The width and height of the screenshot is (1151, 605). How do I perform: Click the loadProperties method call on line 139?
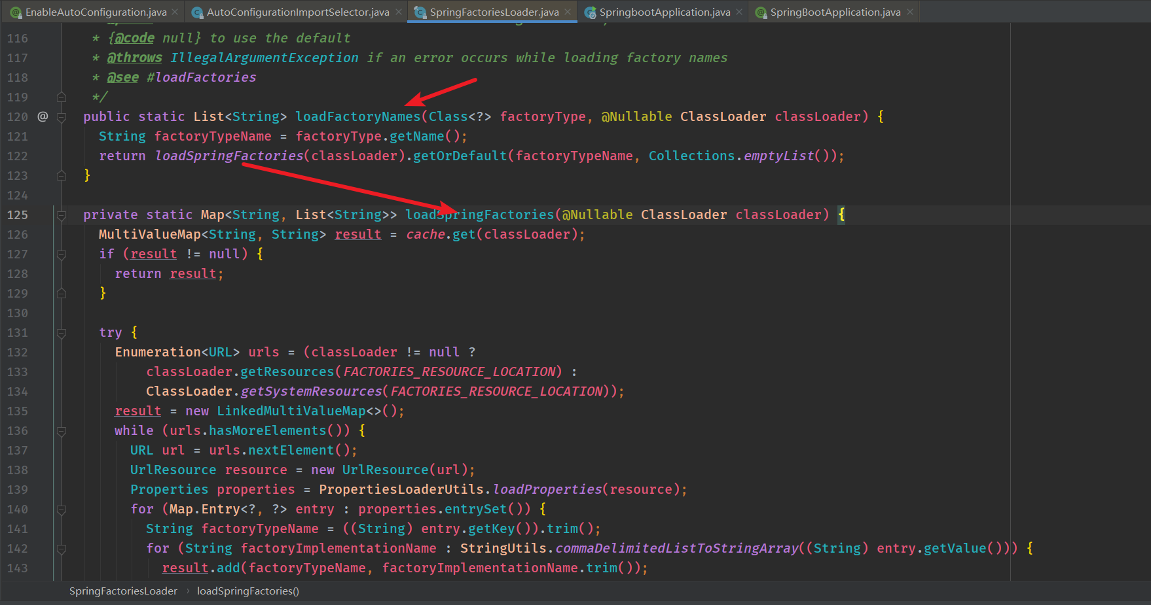(x=547, y=489)
